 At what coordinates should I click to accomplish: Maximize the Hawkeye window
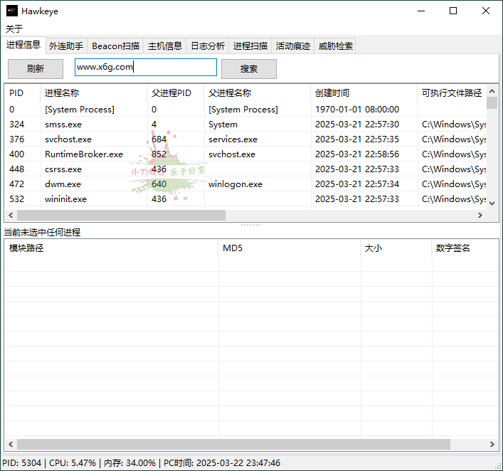tap(453, 11)
